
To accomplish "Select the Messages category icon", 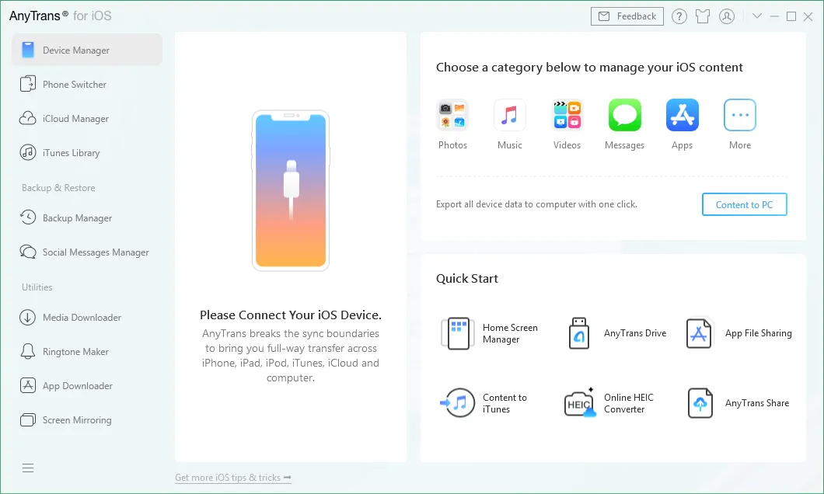I will coord(625,115).
